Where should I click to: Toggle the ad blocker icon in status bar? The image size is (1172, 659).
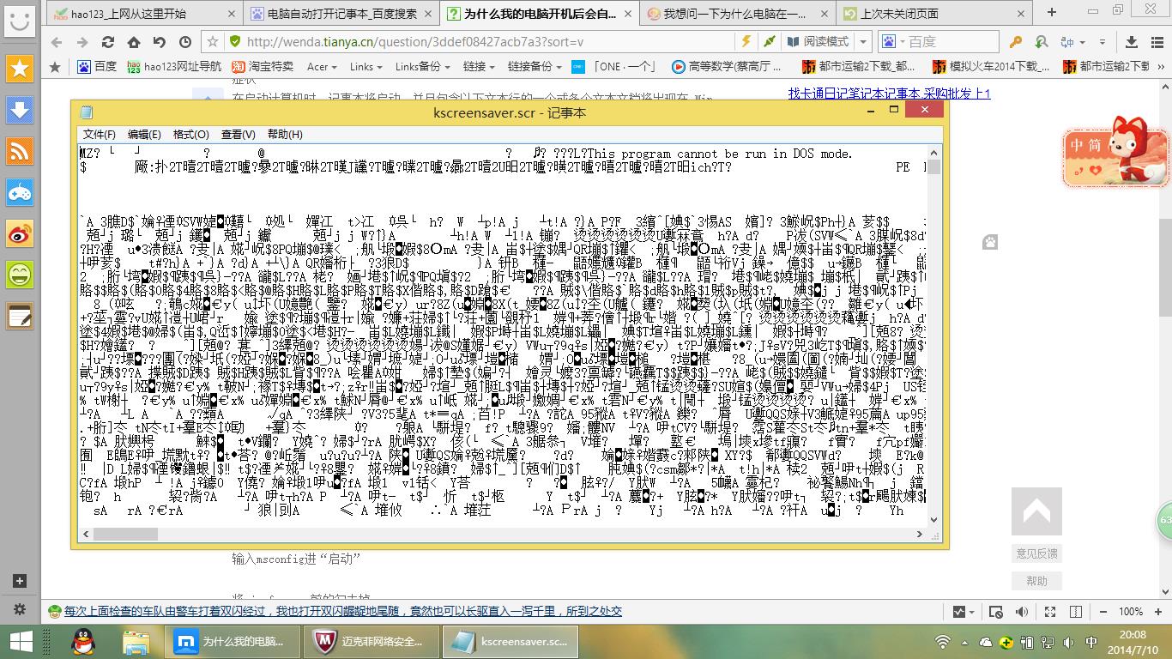[x=995, y=612]
